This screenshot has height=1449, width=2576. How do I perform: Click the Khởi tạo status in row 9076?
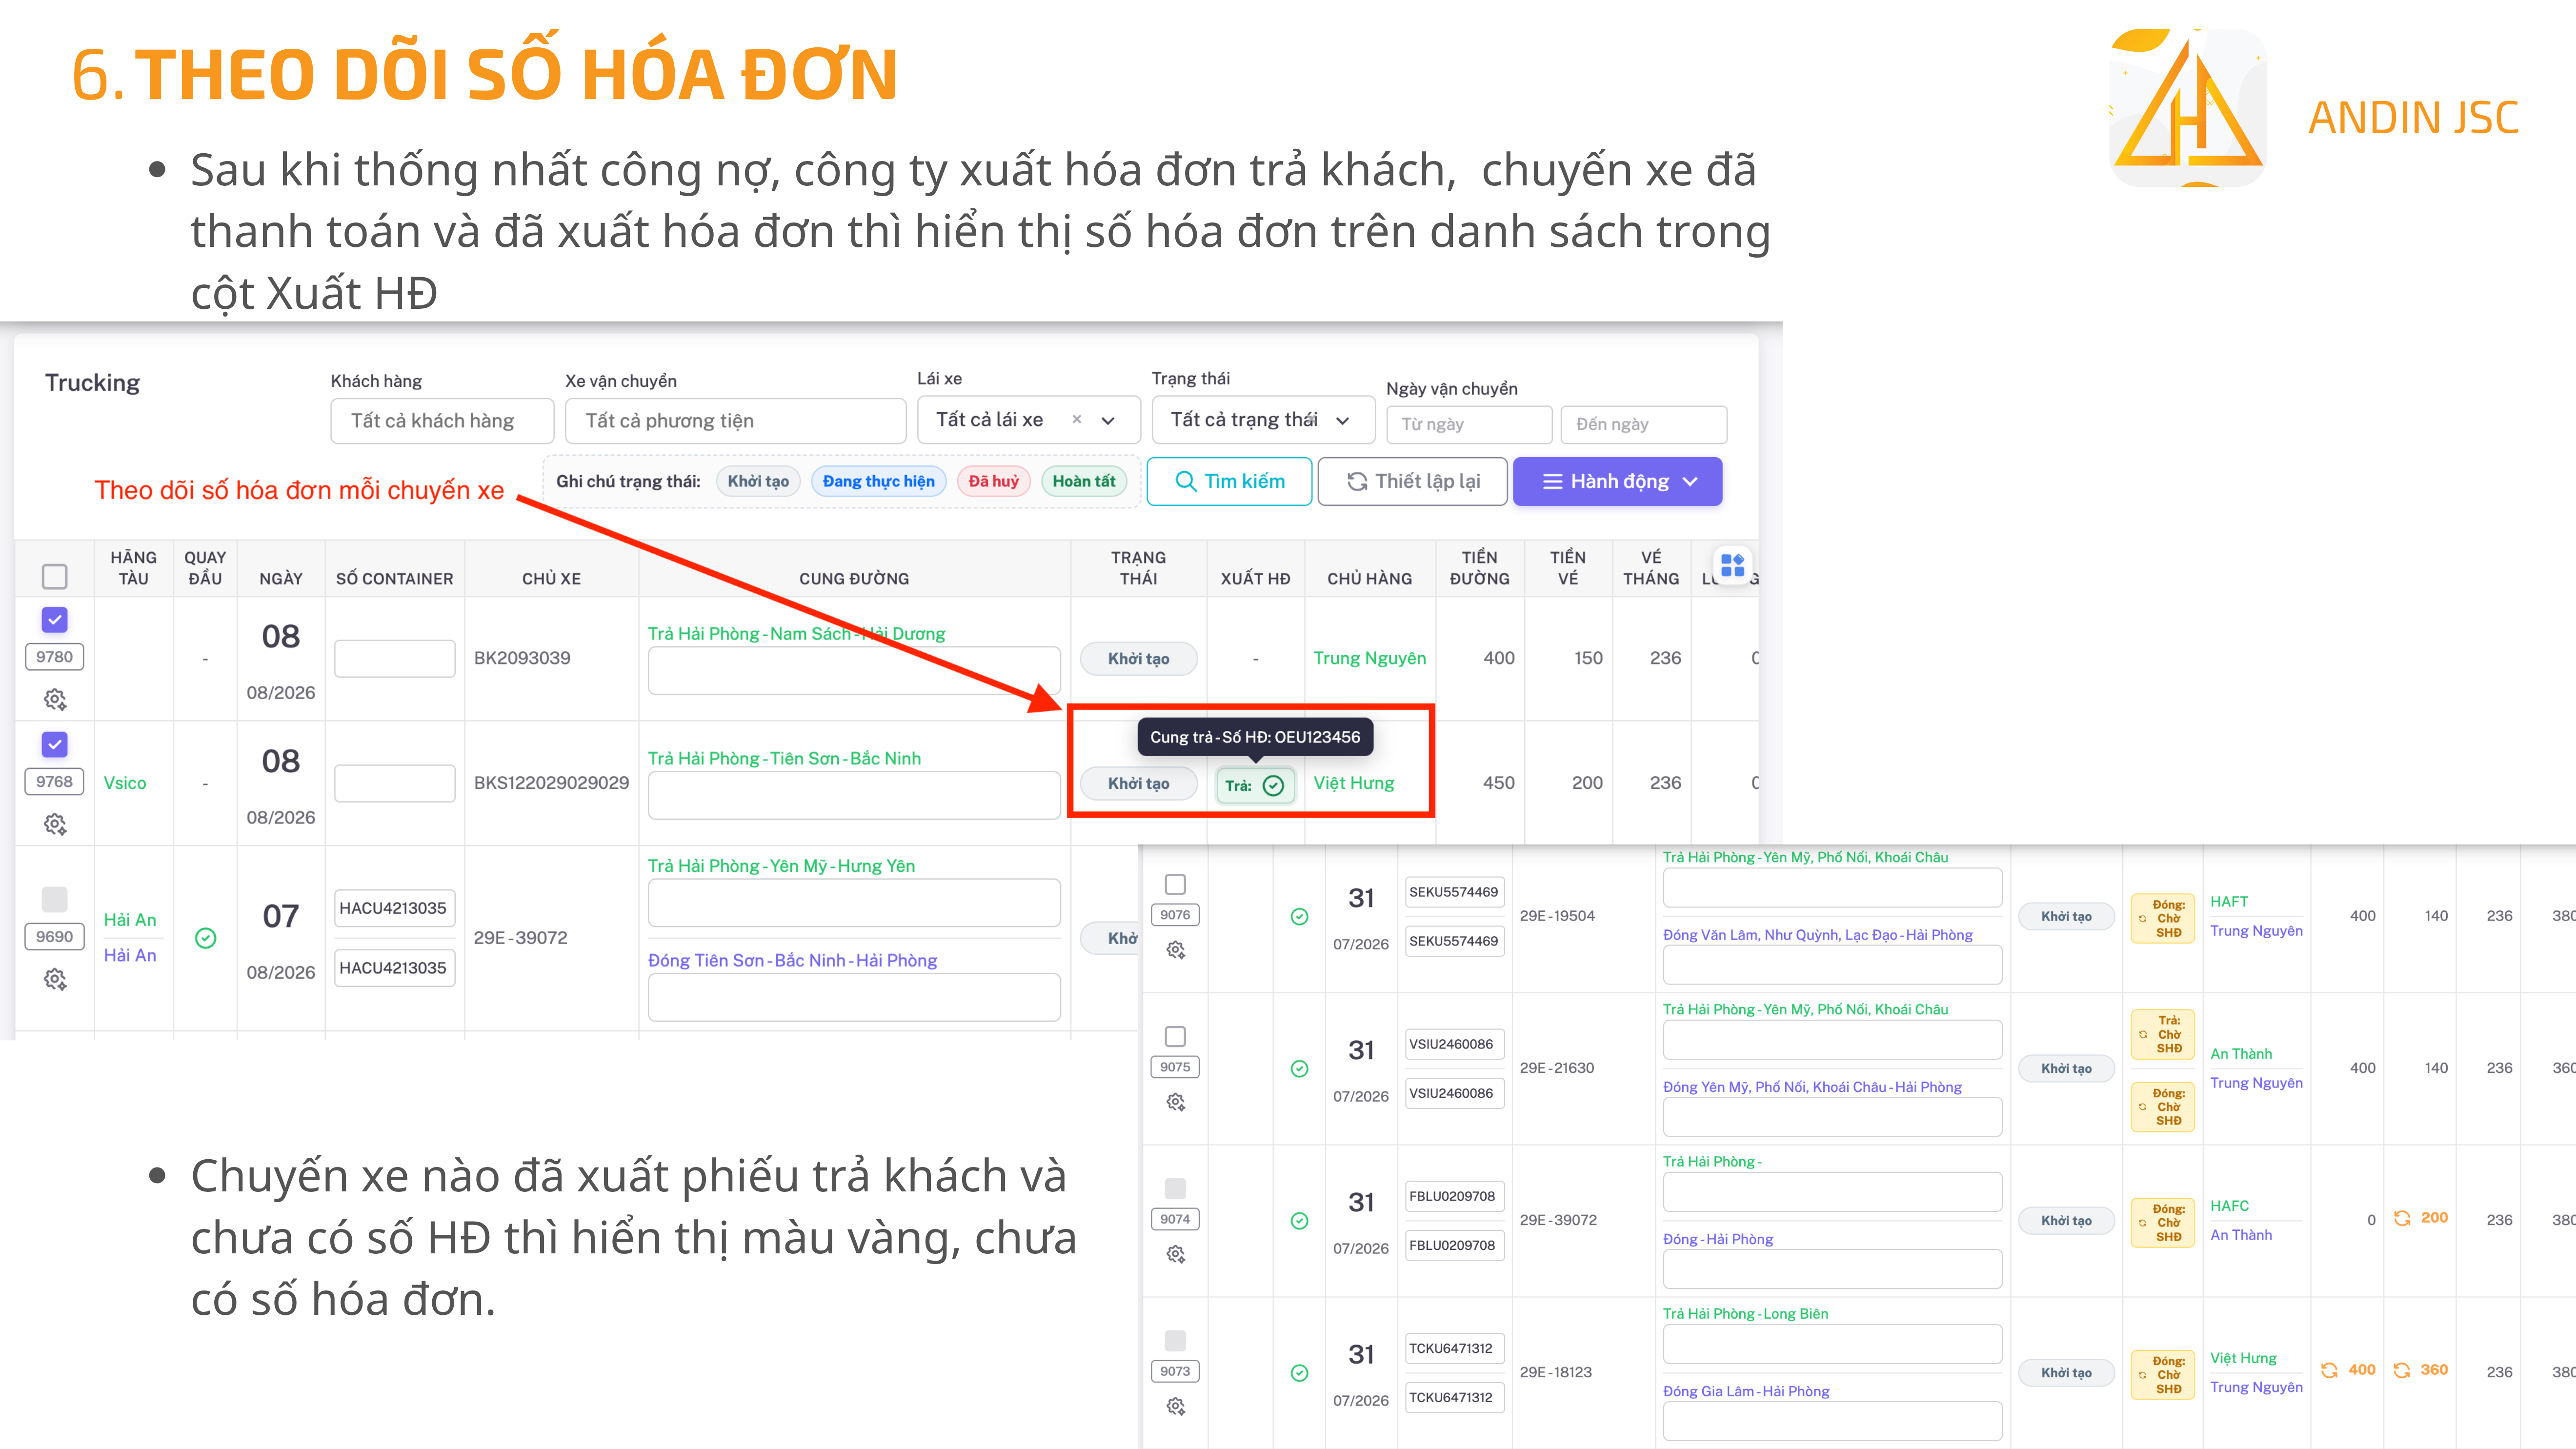[2066, 917]
